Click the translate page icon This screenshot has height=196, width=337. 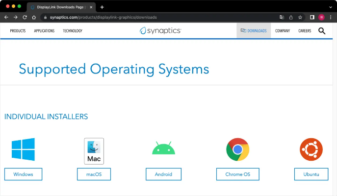(282, 17)
